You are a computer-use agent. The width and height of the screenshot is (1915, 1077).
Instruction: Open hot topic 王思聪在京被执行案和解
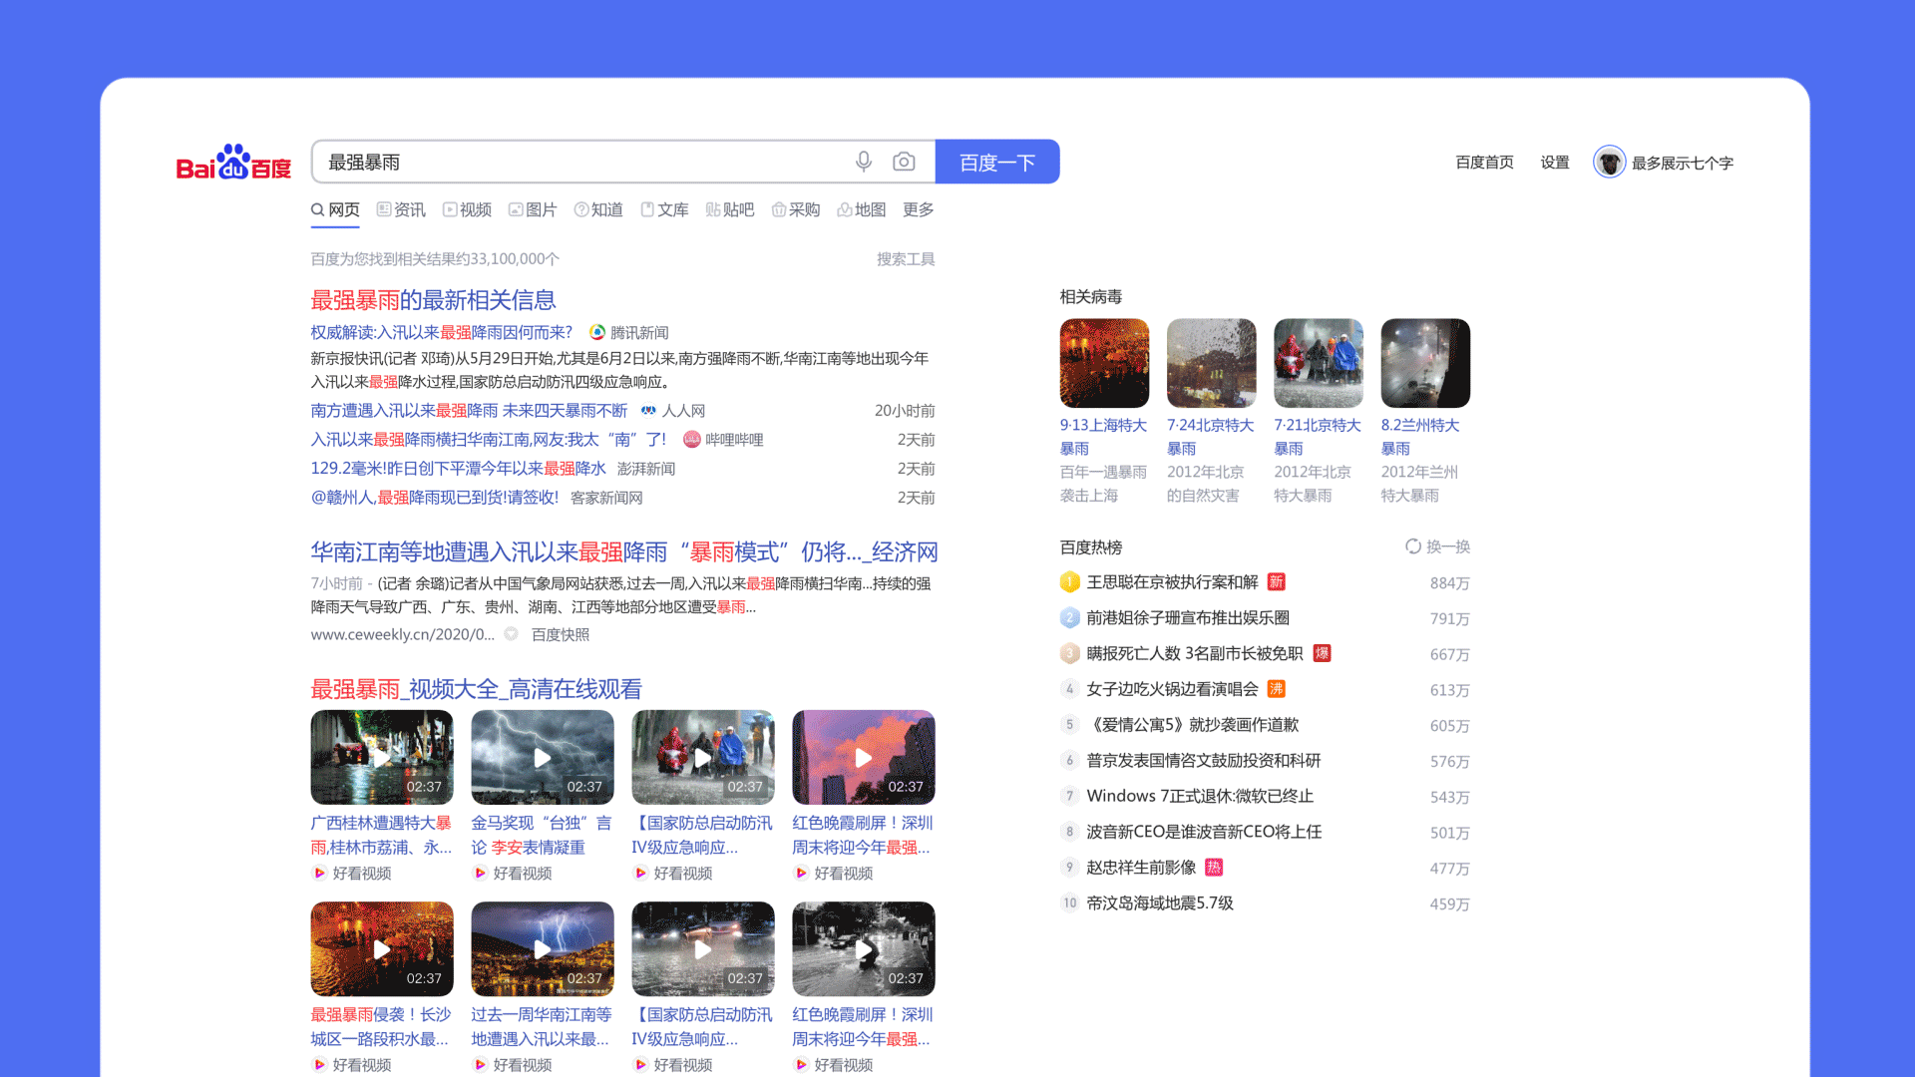tap(1172, 582)
